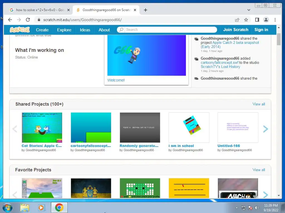285x213 pixels.
Task: Next arrow in Favorite Projects carousel
Action: (x=266, y=195)
